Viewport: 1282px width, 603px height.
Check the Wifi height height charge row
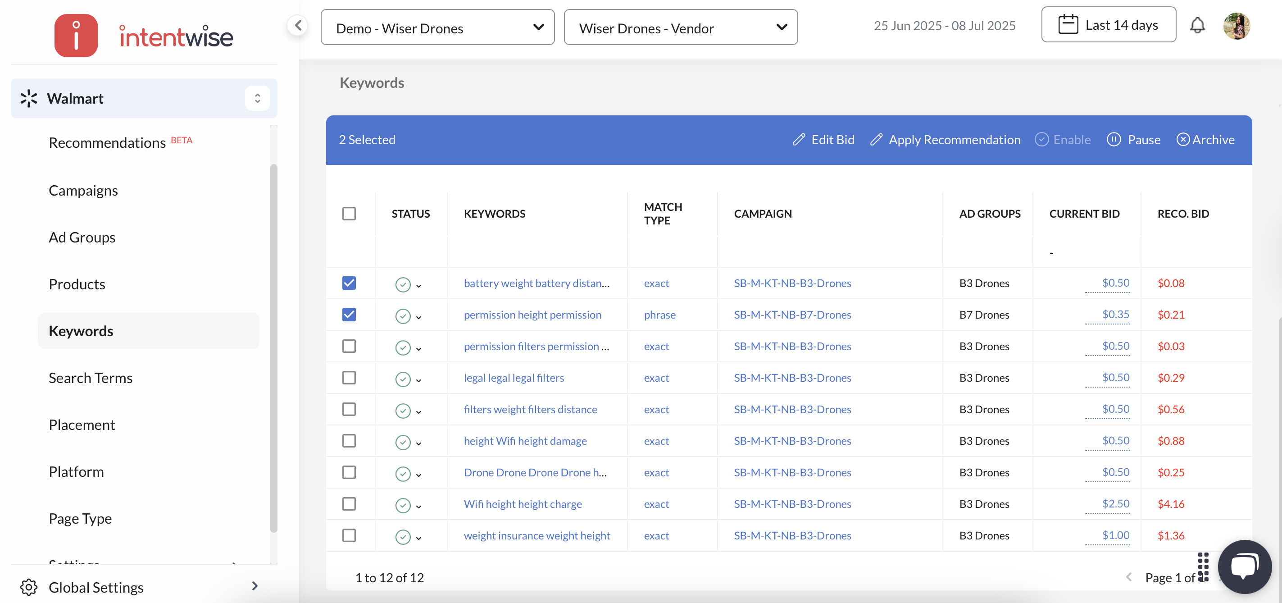pos(349,504)
